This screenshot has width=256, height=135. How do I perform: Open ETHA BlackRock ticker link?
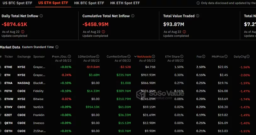pos(9,83)
